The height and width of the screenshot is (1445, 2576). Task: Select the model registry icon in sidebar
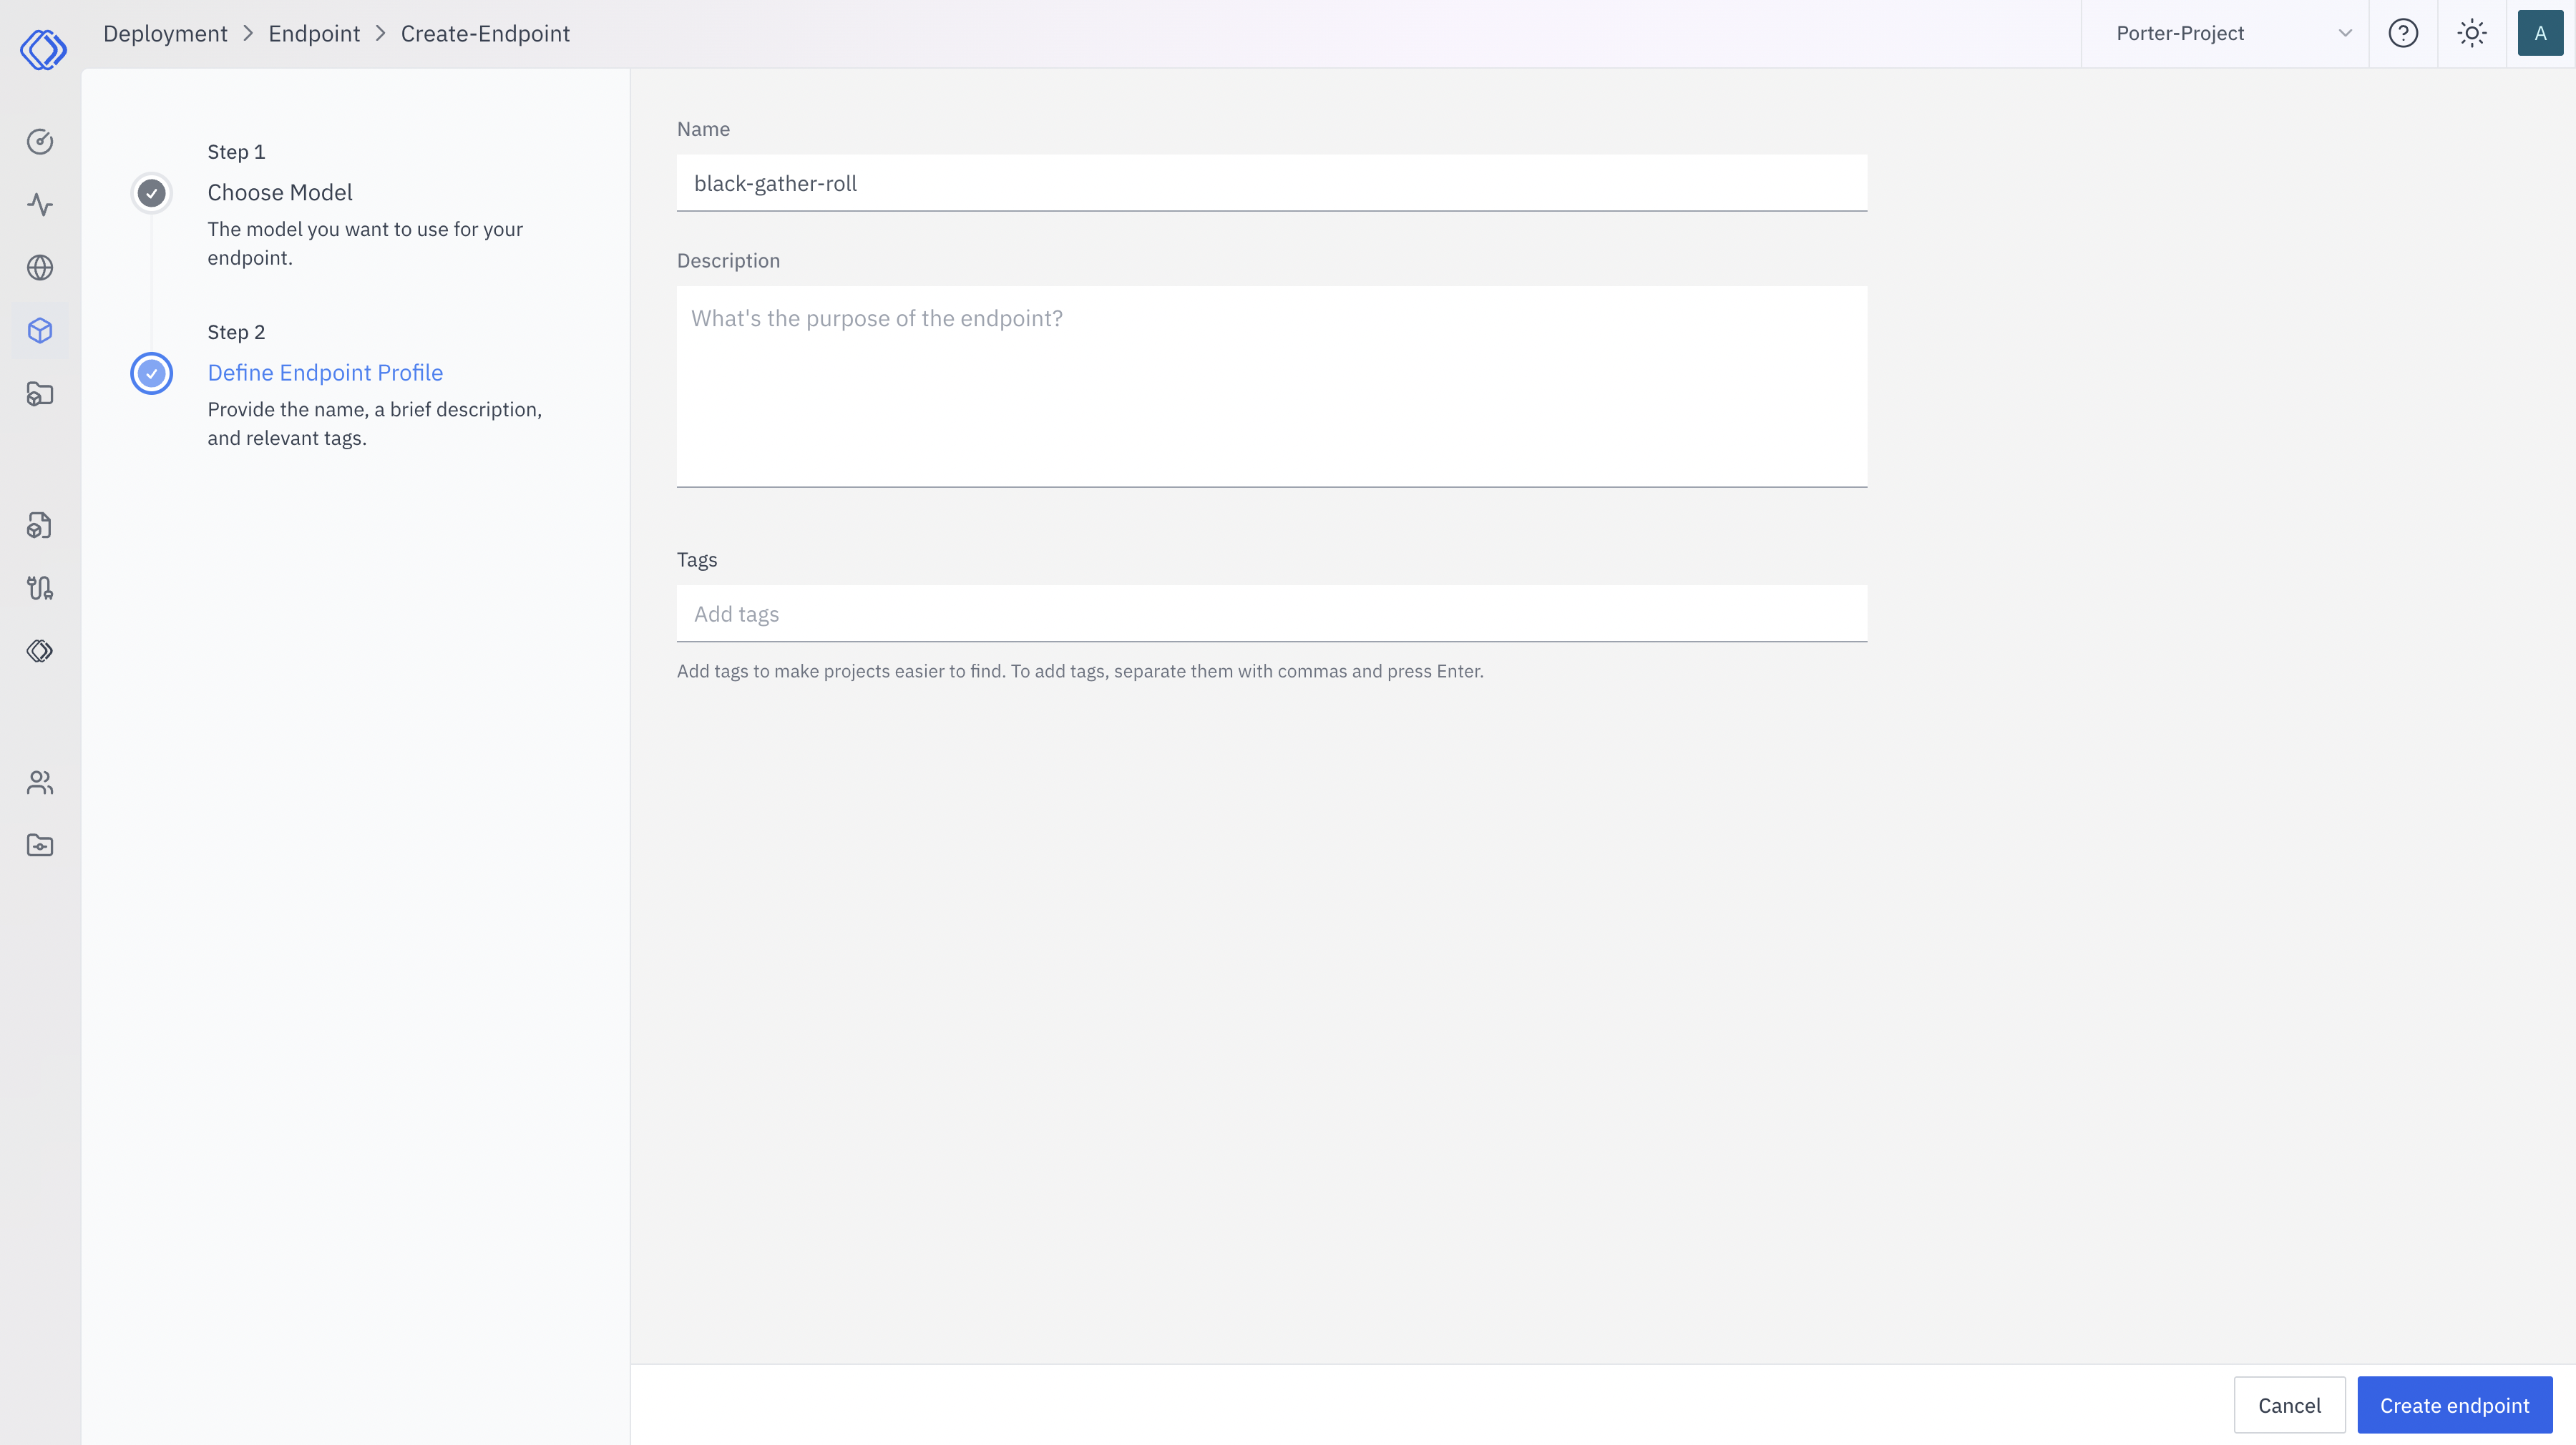(x=40, y=525)
